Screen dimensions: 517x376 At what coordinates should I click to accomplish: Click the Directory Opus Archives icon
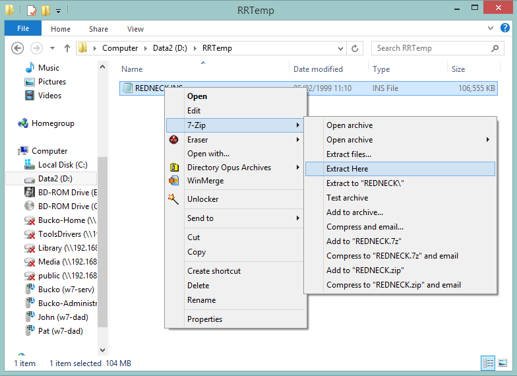click(173, 168)
